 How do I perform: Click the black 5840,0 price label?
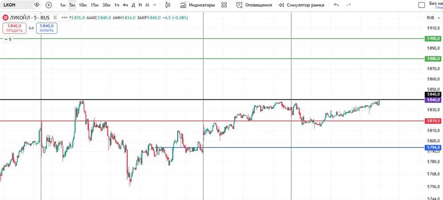(x=433, y=94)
